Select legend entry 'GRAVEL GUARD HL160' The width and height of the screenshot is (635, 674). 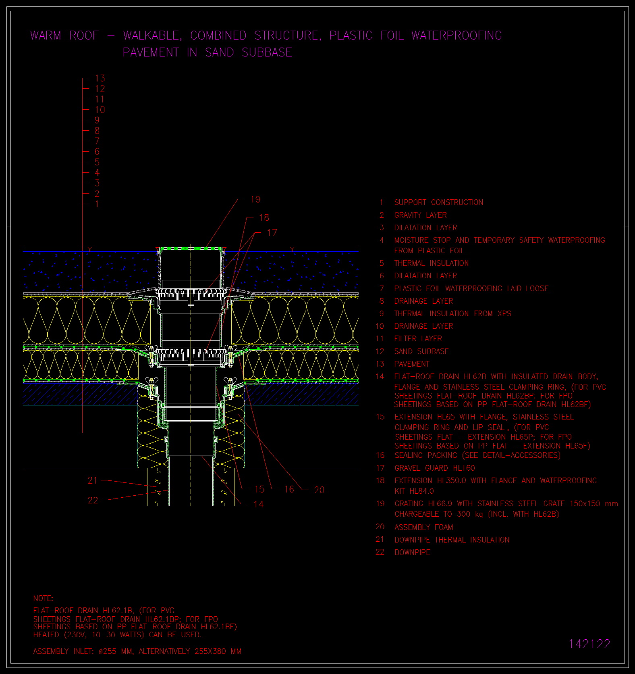tap(435, 468)
